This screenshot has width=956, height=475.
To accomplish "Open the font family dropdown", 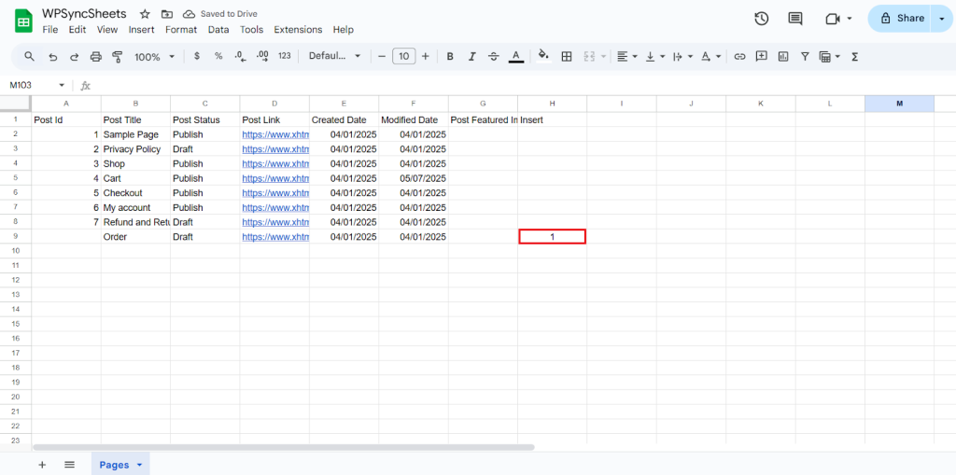I will [335, 56].
